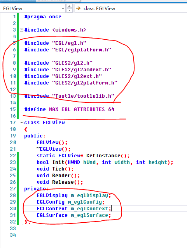The width and height of the screenshot is (187, 248).
Task: Click on m_eglConfig member variable
Action: coord(85,202)
